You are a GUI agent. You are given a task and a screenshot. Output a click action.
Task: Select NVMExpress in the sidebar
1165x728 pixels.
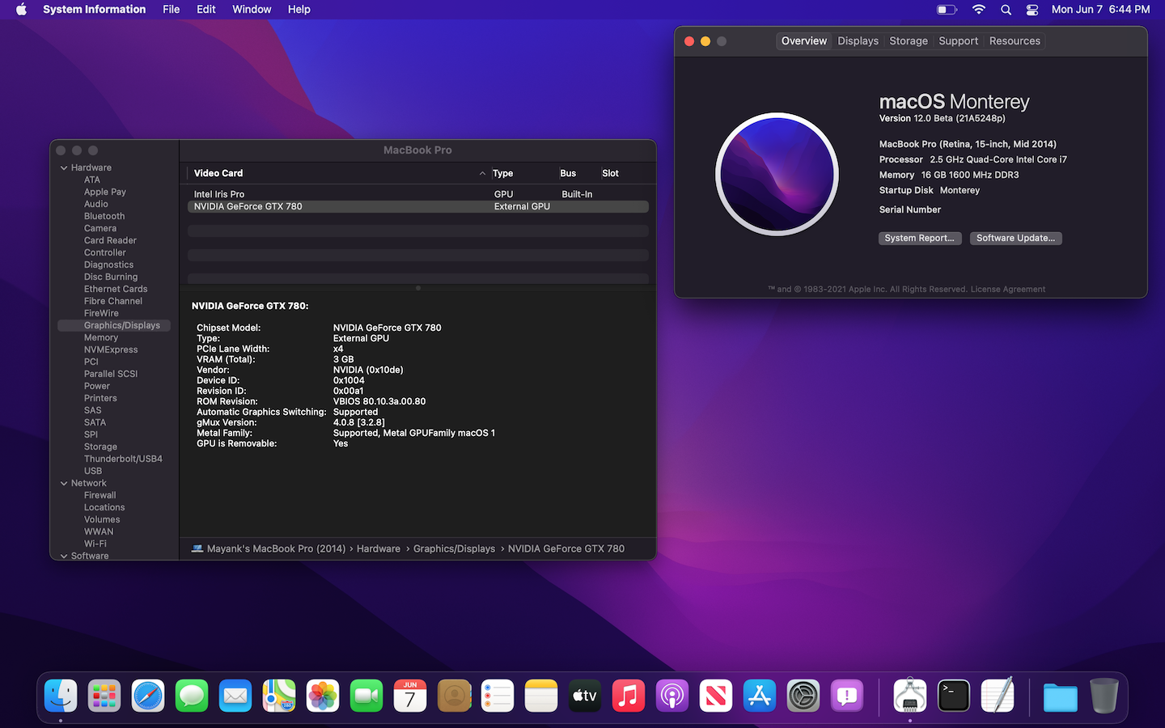111,349
